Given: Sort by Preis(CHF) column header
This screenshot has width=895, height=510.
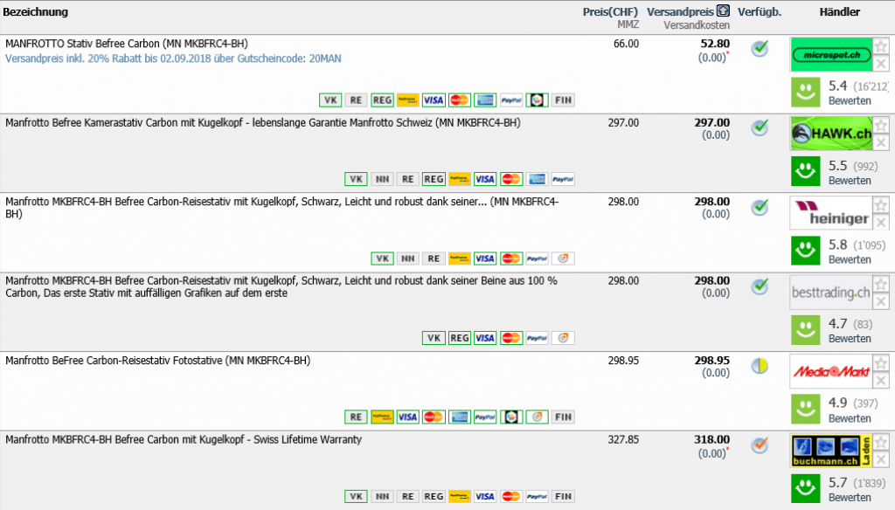Looking at the screenshot, I should 610,11.
